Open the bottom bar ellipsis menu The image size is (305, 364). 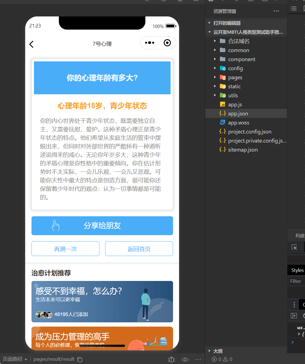pyautogui.click(x=198, y=359)
